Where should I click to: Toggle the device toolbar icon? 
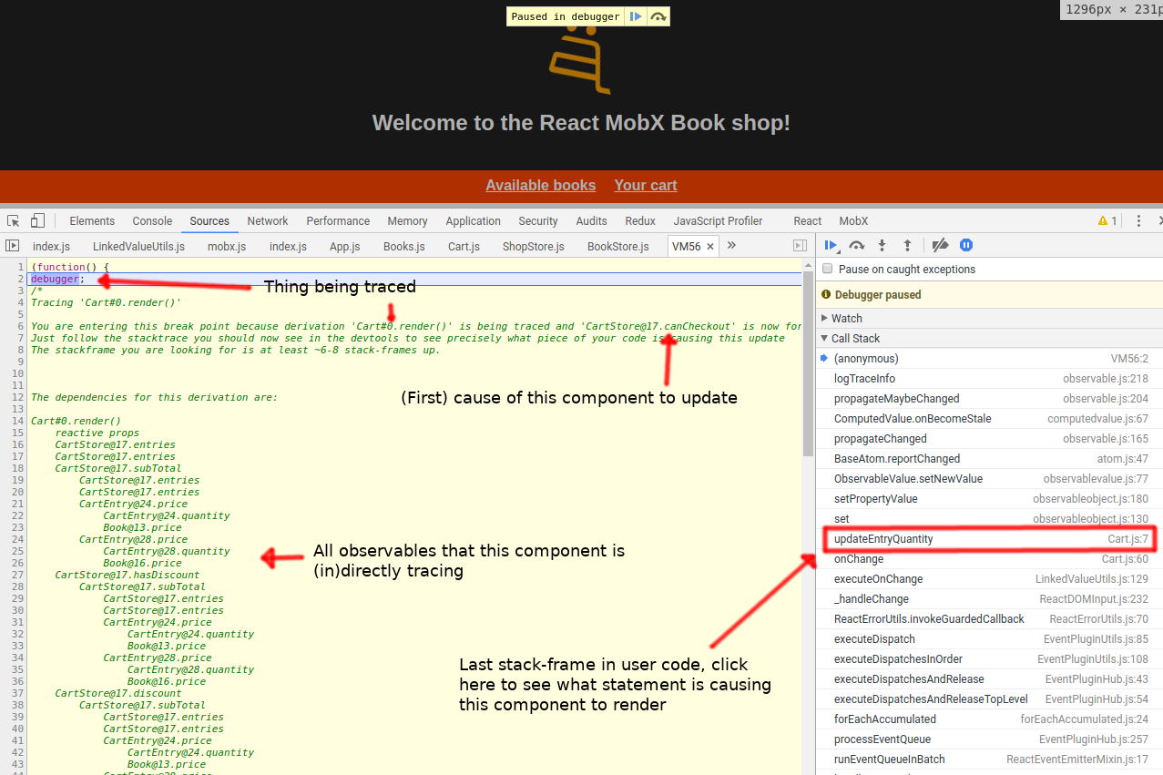click(37, 220)
